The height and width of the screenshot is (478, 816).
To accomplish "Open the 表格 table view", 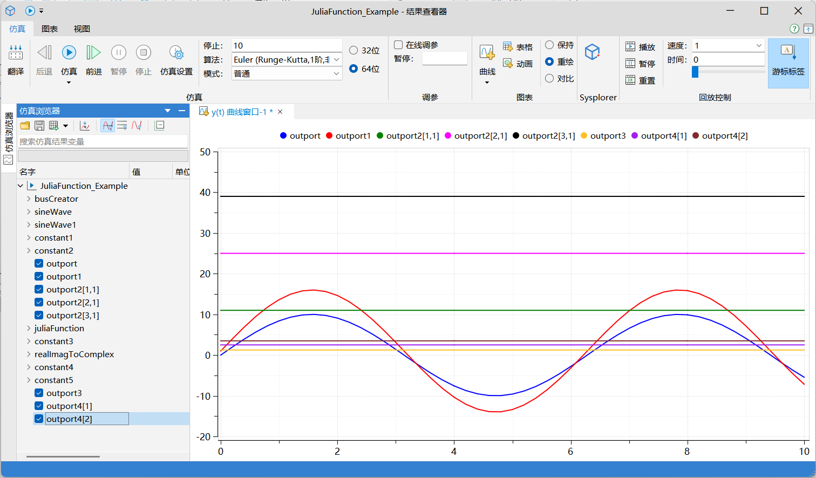I will click(518, 47).
